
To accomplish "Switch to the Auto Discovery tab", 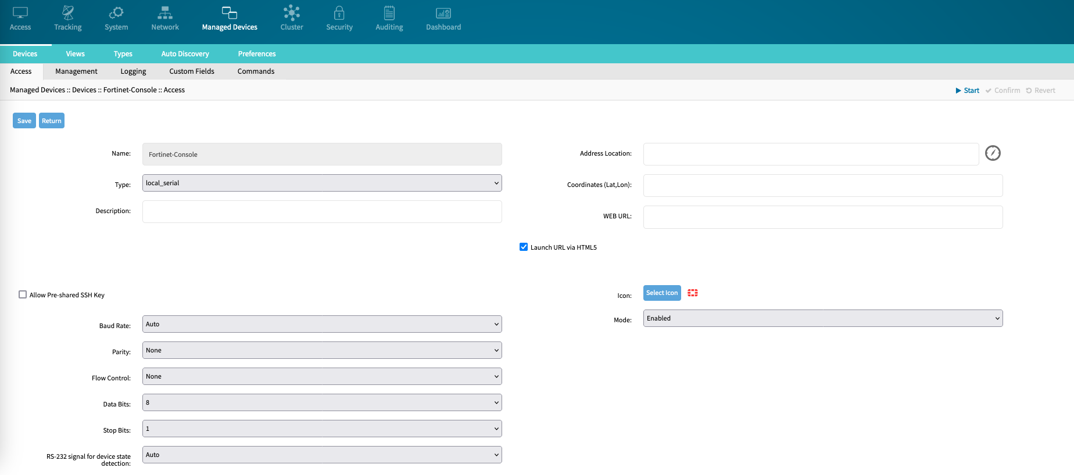I will click(185, 54).
